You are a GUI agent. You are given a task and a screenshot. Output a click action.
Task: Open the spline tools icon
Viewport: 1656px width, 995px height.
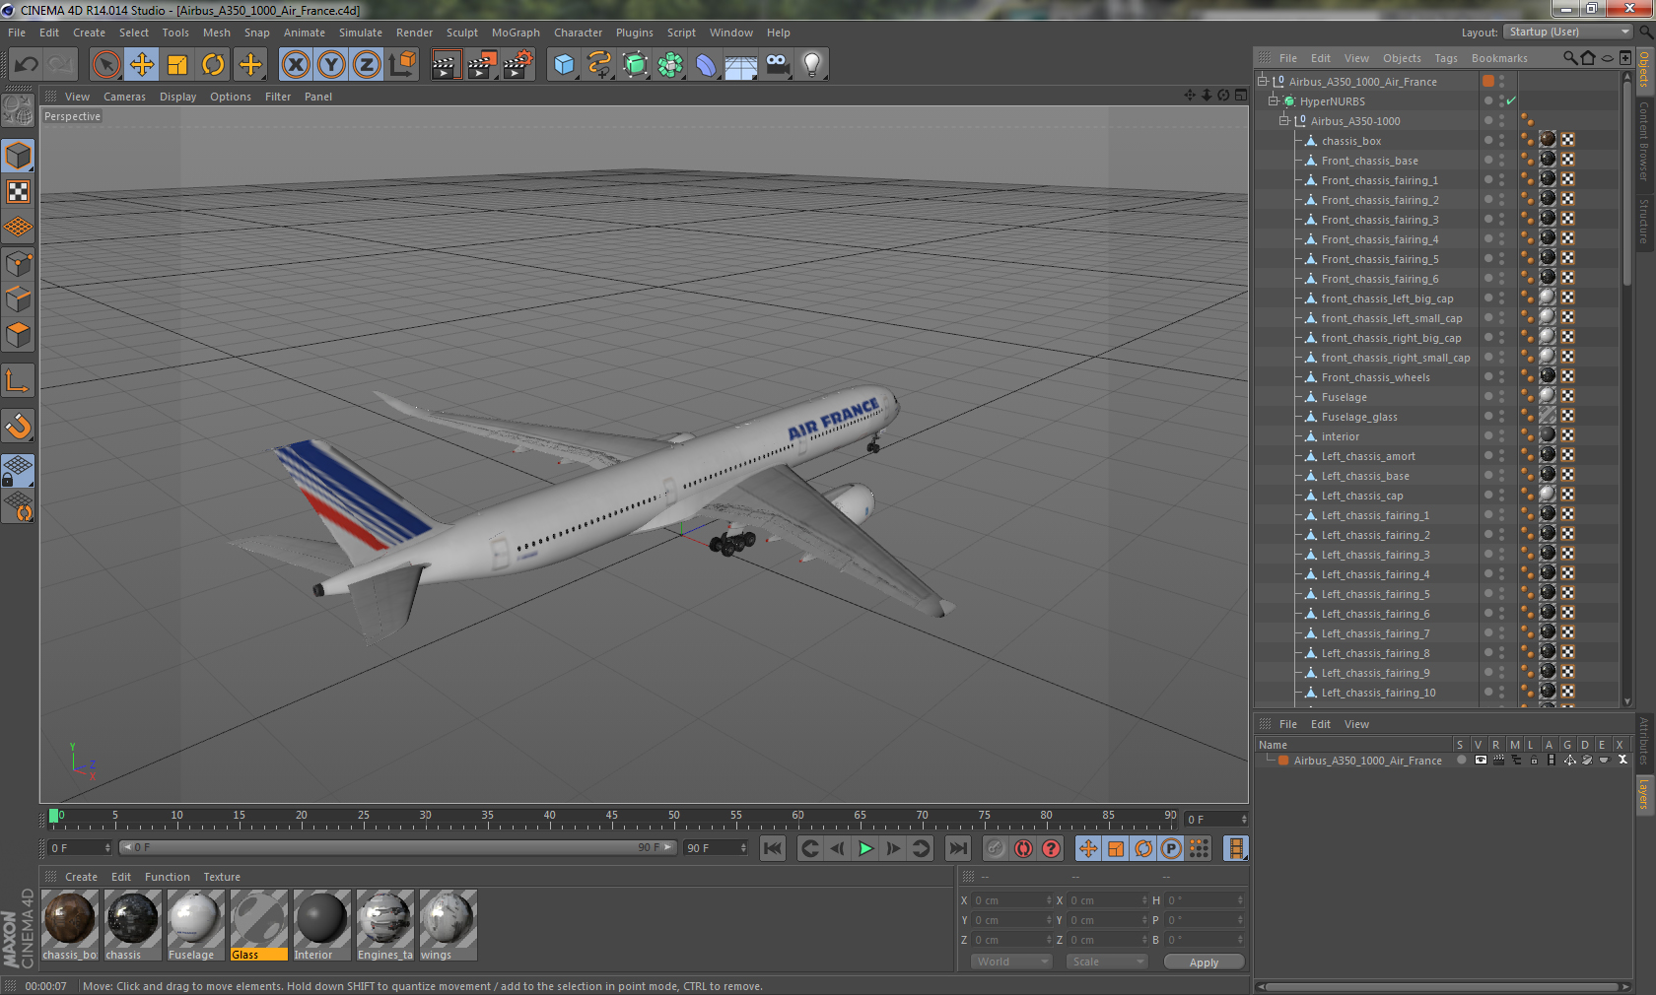599,65
